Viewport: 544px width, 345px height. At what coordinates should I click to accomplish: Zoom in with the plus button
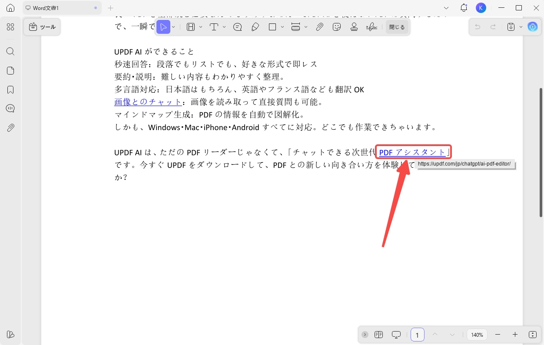click(515, 335)
